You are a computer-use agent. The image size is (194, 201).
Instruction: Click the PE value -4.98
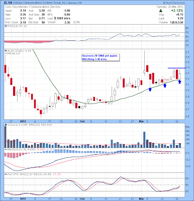click(67, 11)
